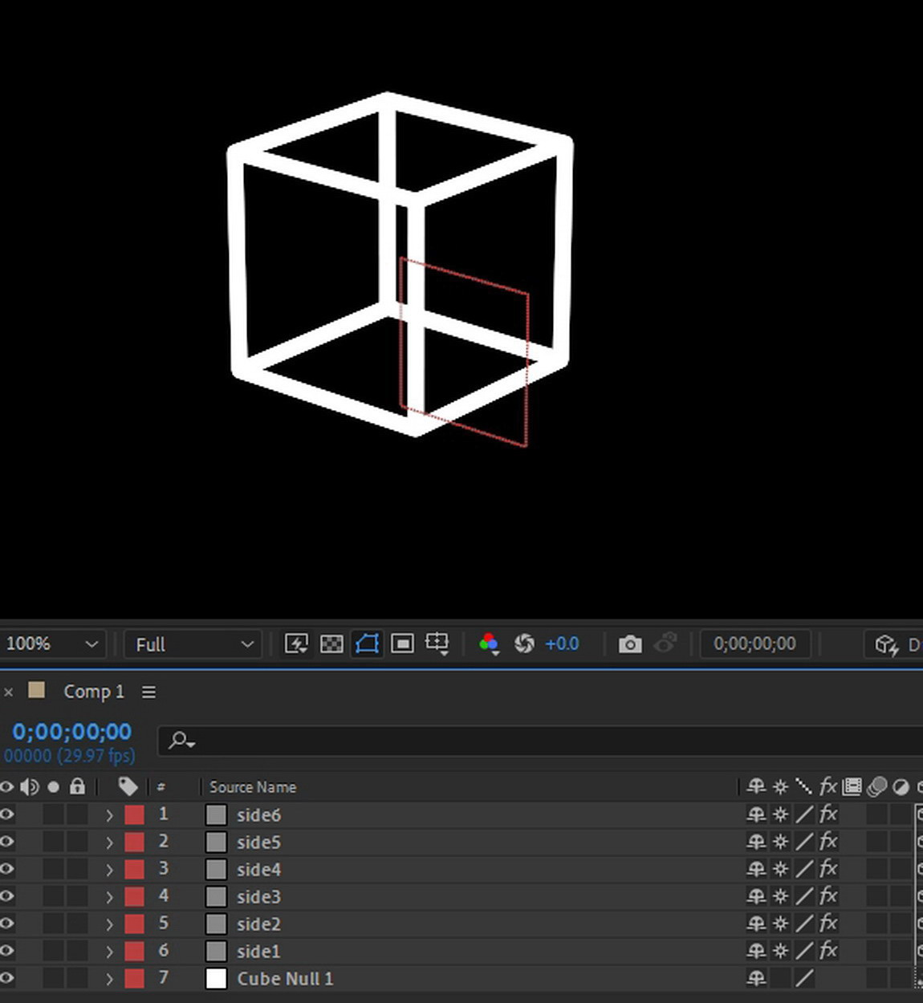Toggle visibility of side3 layer
This screenshot has height=1003, width=923.
7,896
